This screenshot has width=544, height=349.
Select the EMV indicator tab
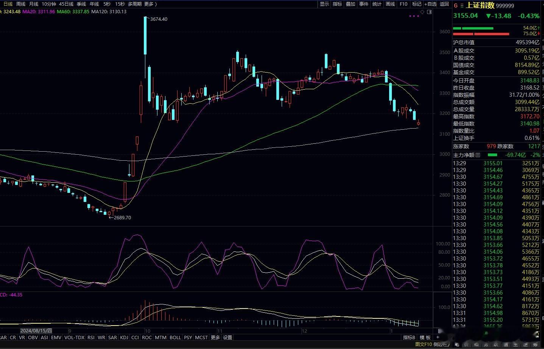[x=56, y=337]
